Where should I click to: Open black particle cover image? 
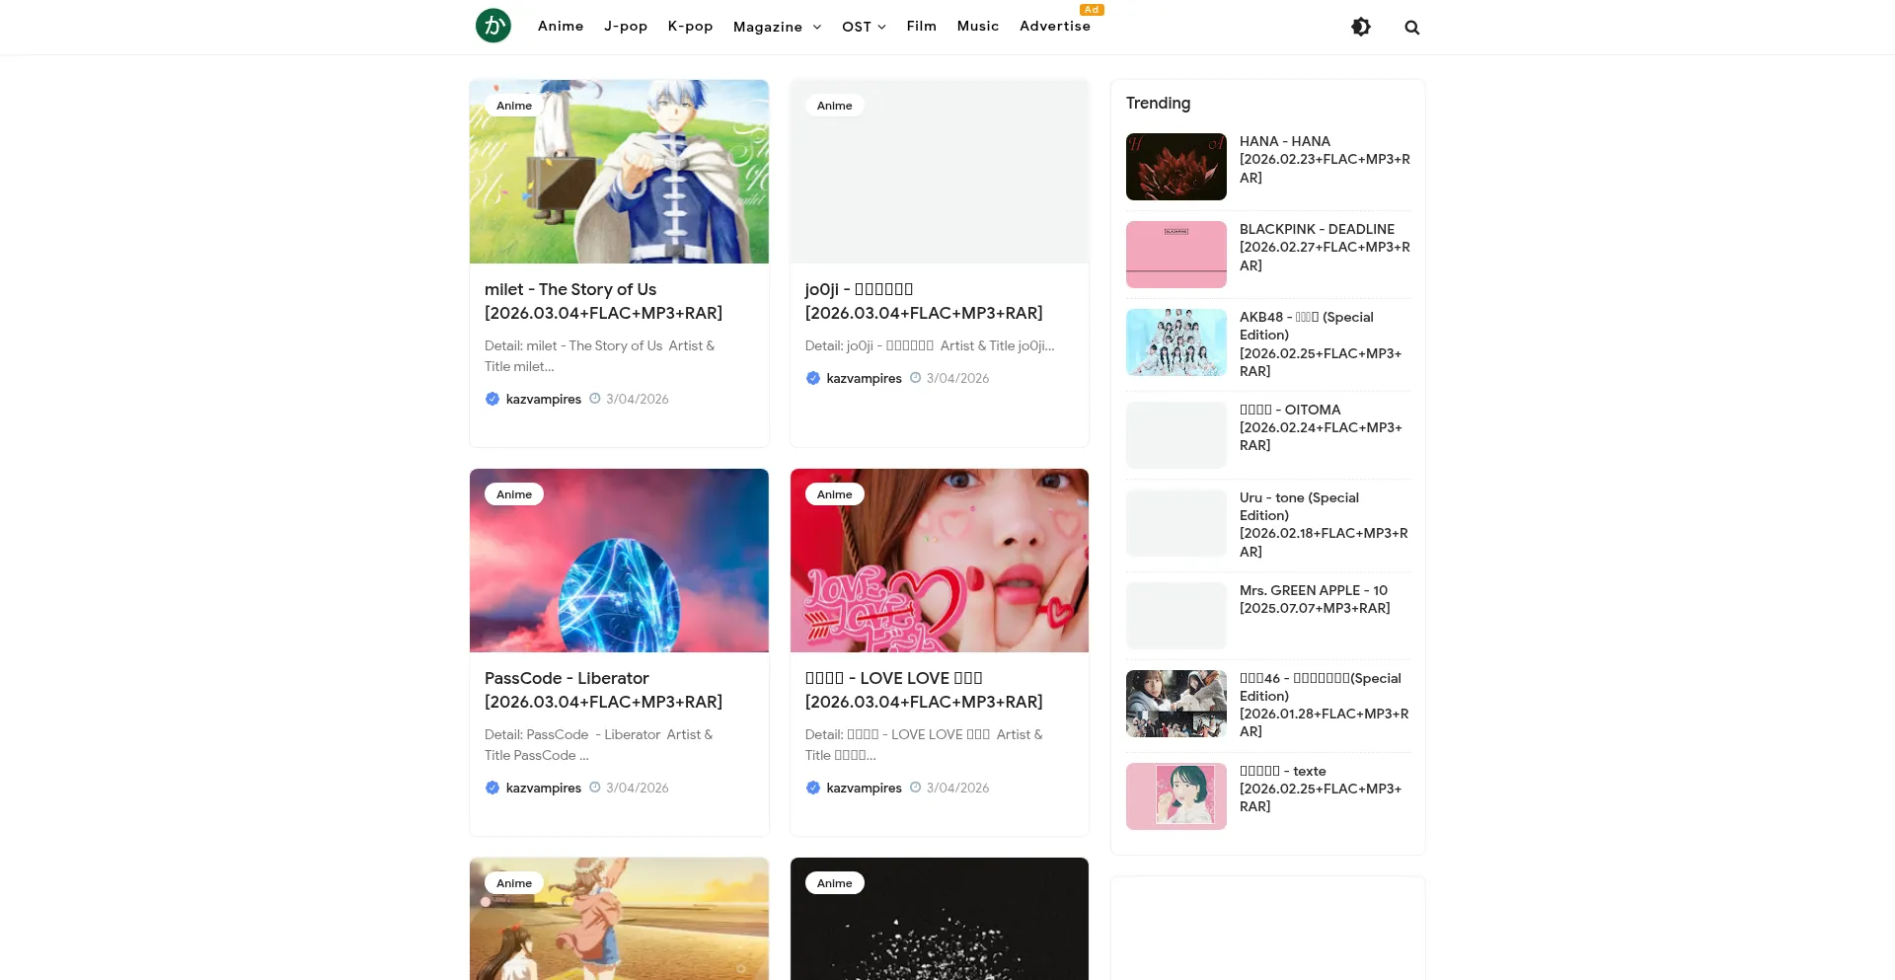click(x=940, y=919)
